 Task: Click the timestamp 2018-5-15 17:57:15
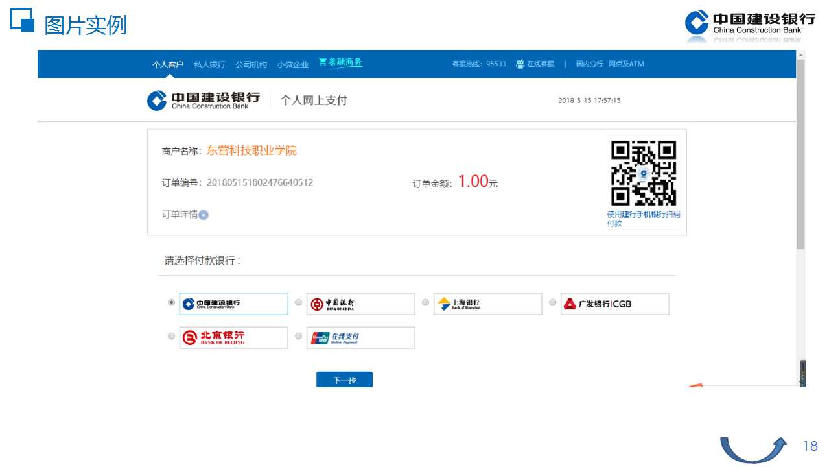589,101
